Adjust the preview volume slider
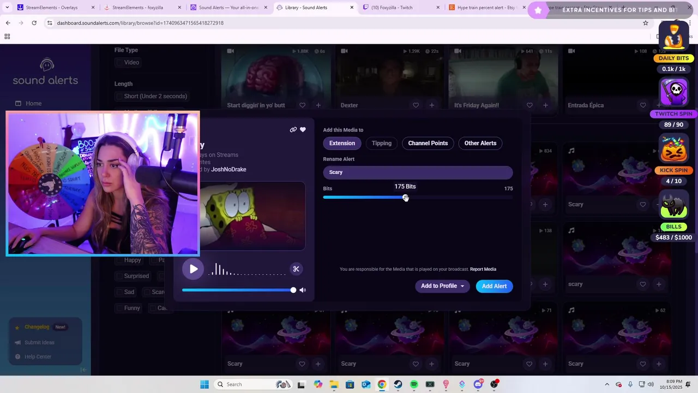 click(x=239, y=290)
